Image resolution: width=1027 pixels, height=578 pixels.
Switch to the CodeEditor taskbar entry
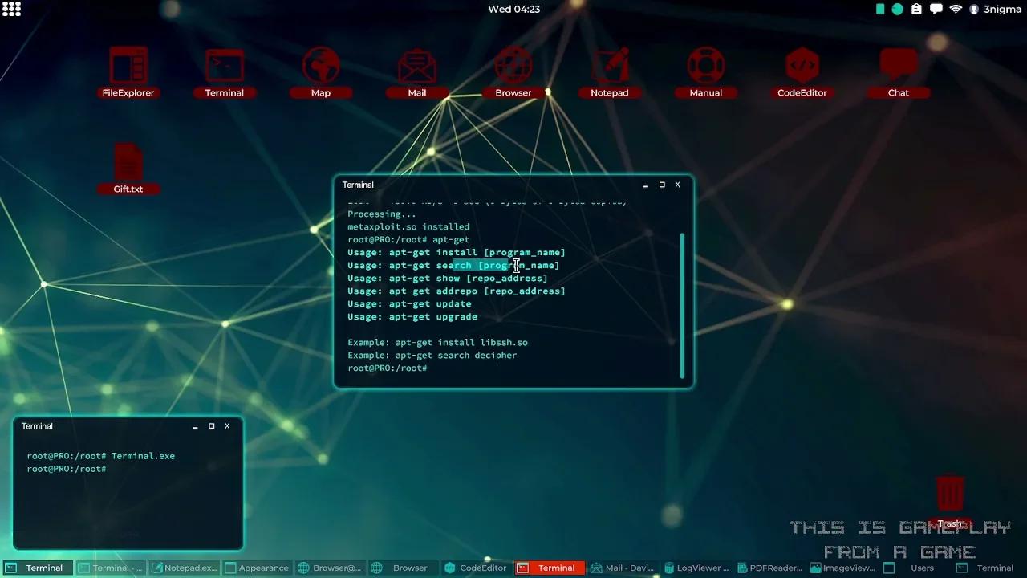pyautogui.click(x=477, y=568)
